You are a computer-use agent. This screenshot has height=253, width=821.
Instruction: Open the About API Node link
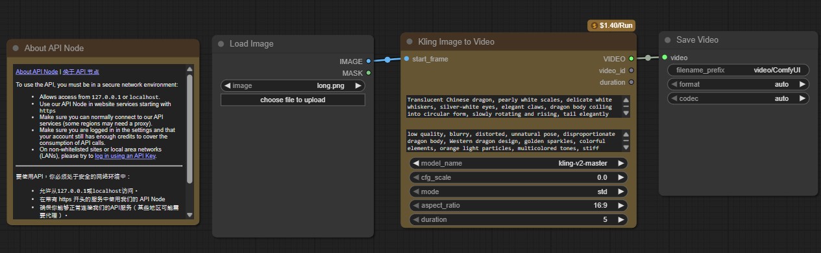click(x=36, y=72)
